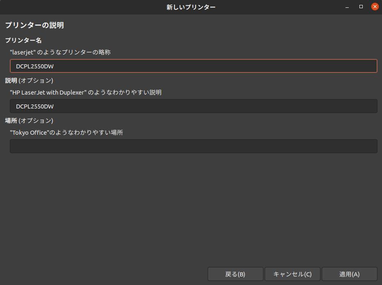382x285 pixels.
Task: Click the 新しいプリンター title bar text
Action: [x=191, y=7]
